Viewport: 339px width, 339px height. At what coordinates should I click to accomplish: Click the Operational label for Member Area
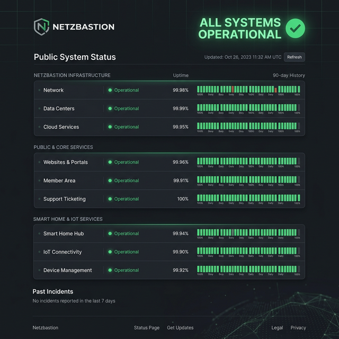[x=127, y=181]
